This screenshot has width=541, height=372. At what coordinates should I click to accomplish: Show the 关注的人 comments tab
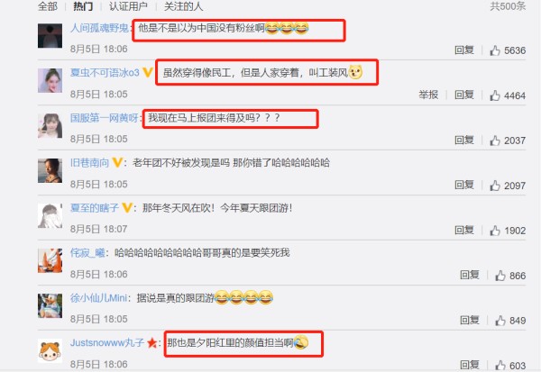click(x=183, y=6)
